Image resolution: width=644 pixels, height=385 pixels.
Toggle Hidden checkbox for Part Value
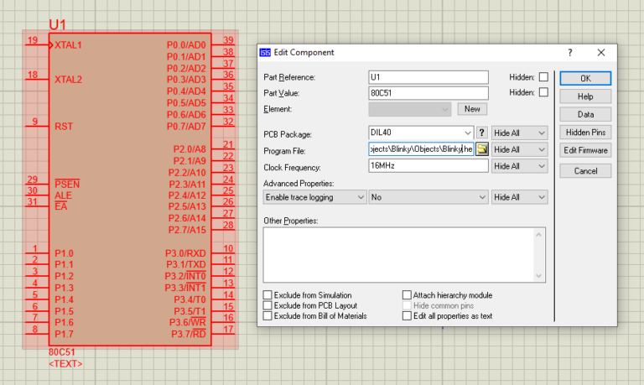[x=543, y=92]
